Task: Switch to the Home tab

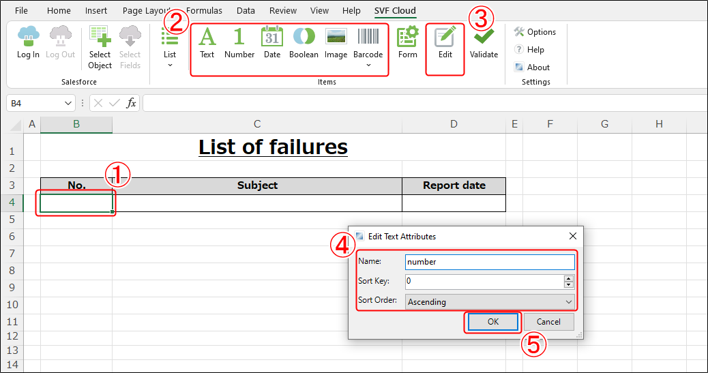Action: [59, 10]
